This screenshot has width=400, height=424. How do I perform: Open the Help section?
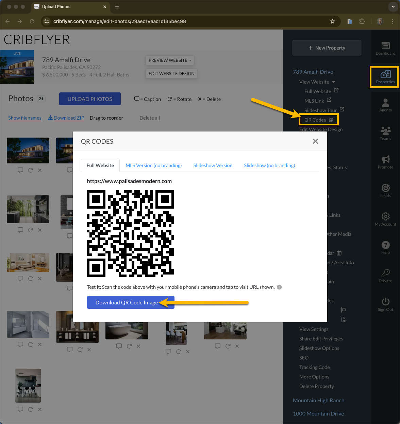click(x=385, y=247)
